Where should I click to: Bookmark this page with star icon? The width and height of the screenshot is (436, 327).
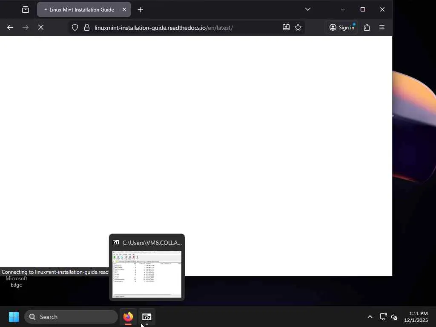[298, 27]
